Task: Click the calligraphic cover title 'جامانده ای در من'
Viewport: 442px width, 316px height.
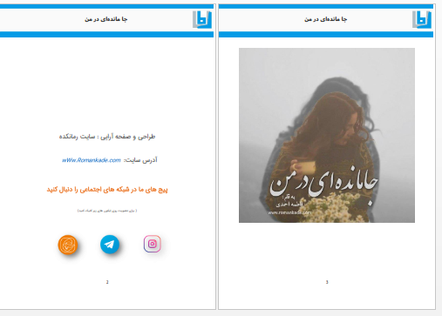Action: pos(323,185)
